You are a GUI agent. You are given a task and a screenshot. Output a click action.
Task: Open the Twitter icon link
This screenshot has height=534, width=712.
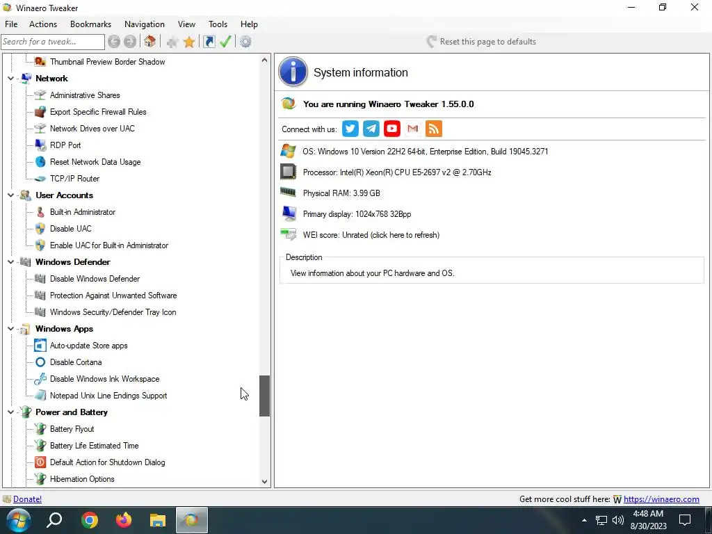[x=350, y=129]
